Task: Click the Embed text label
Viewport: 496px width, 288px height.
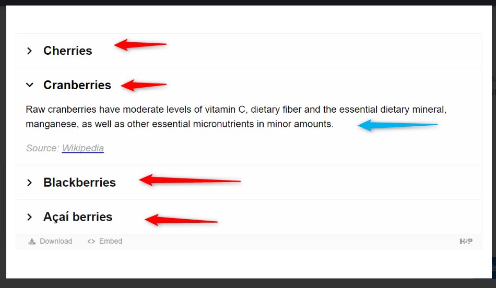Action: pyautogui.click(x=110, y=241)
